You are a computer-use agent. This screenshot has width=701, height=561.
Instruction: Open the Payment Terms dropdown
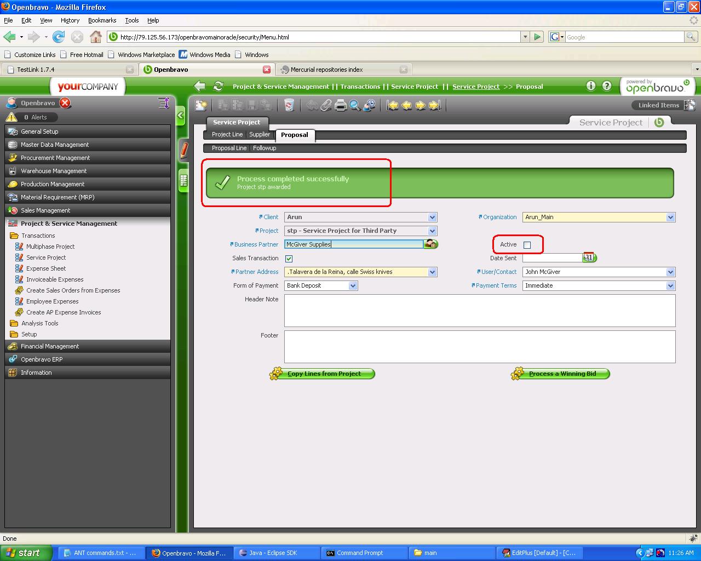pos(670,285)
